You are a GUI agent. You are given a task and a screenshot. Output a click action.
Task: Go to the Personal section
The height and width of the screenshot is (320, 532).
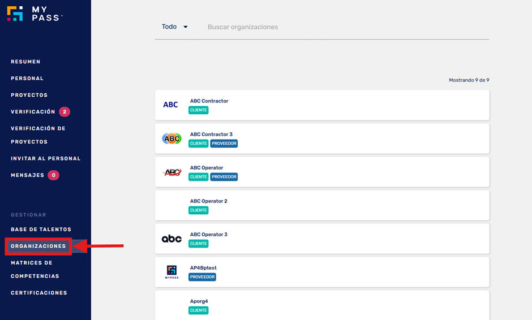pyautogui.click(x=27, y=79)
